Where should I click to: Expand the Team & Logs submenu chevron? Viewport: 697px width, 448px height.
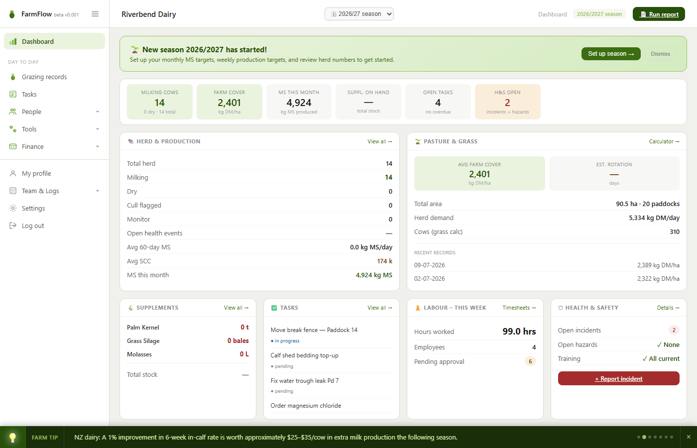(98, 191)
